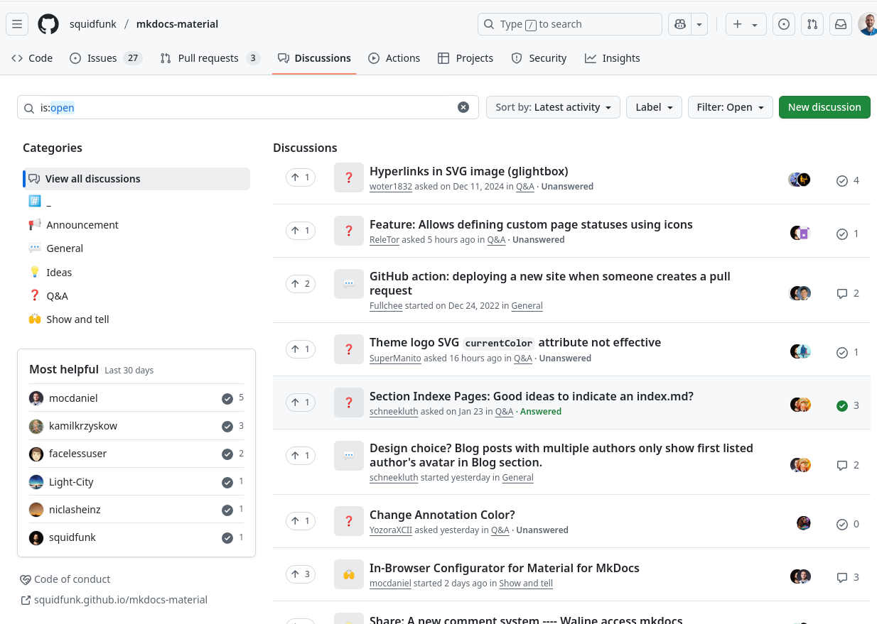Open squidfunk.github.io/mkdocs-material external link
Viewport: 877px width, 624px height.
[114, 600]
